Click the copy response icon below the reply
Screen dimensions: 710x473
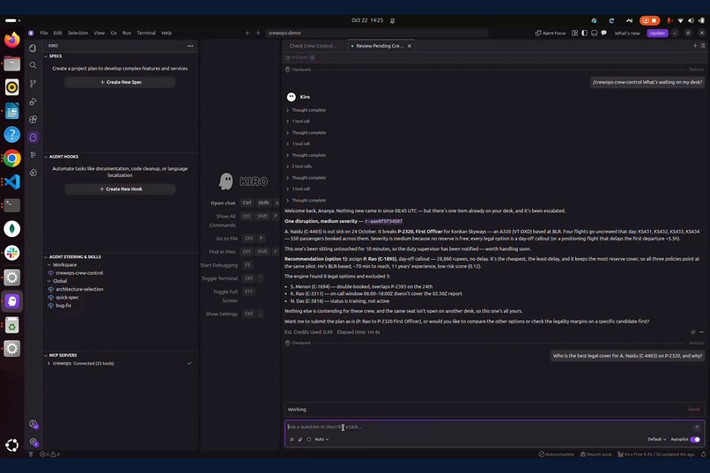(x=692, y=332)
